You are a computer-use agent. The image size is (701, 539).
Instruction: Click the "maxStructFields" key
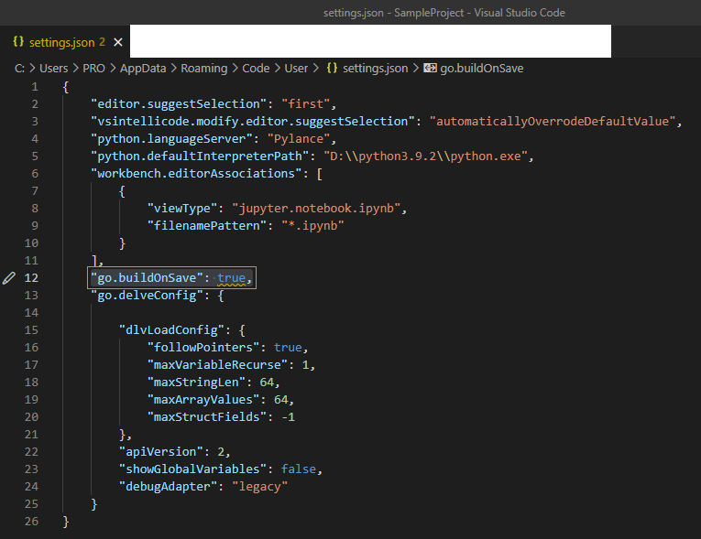click(x=207, y=416)
